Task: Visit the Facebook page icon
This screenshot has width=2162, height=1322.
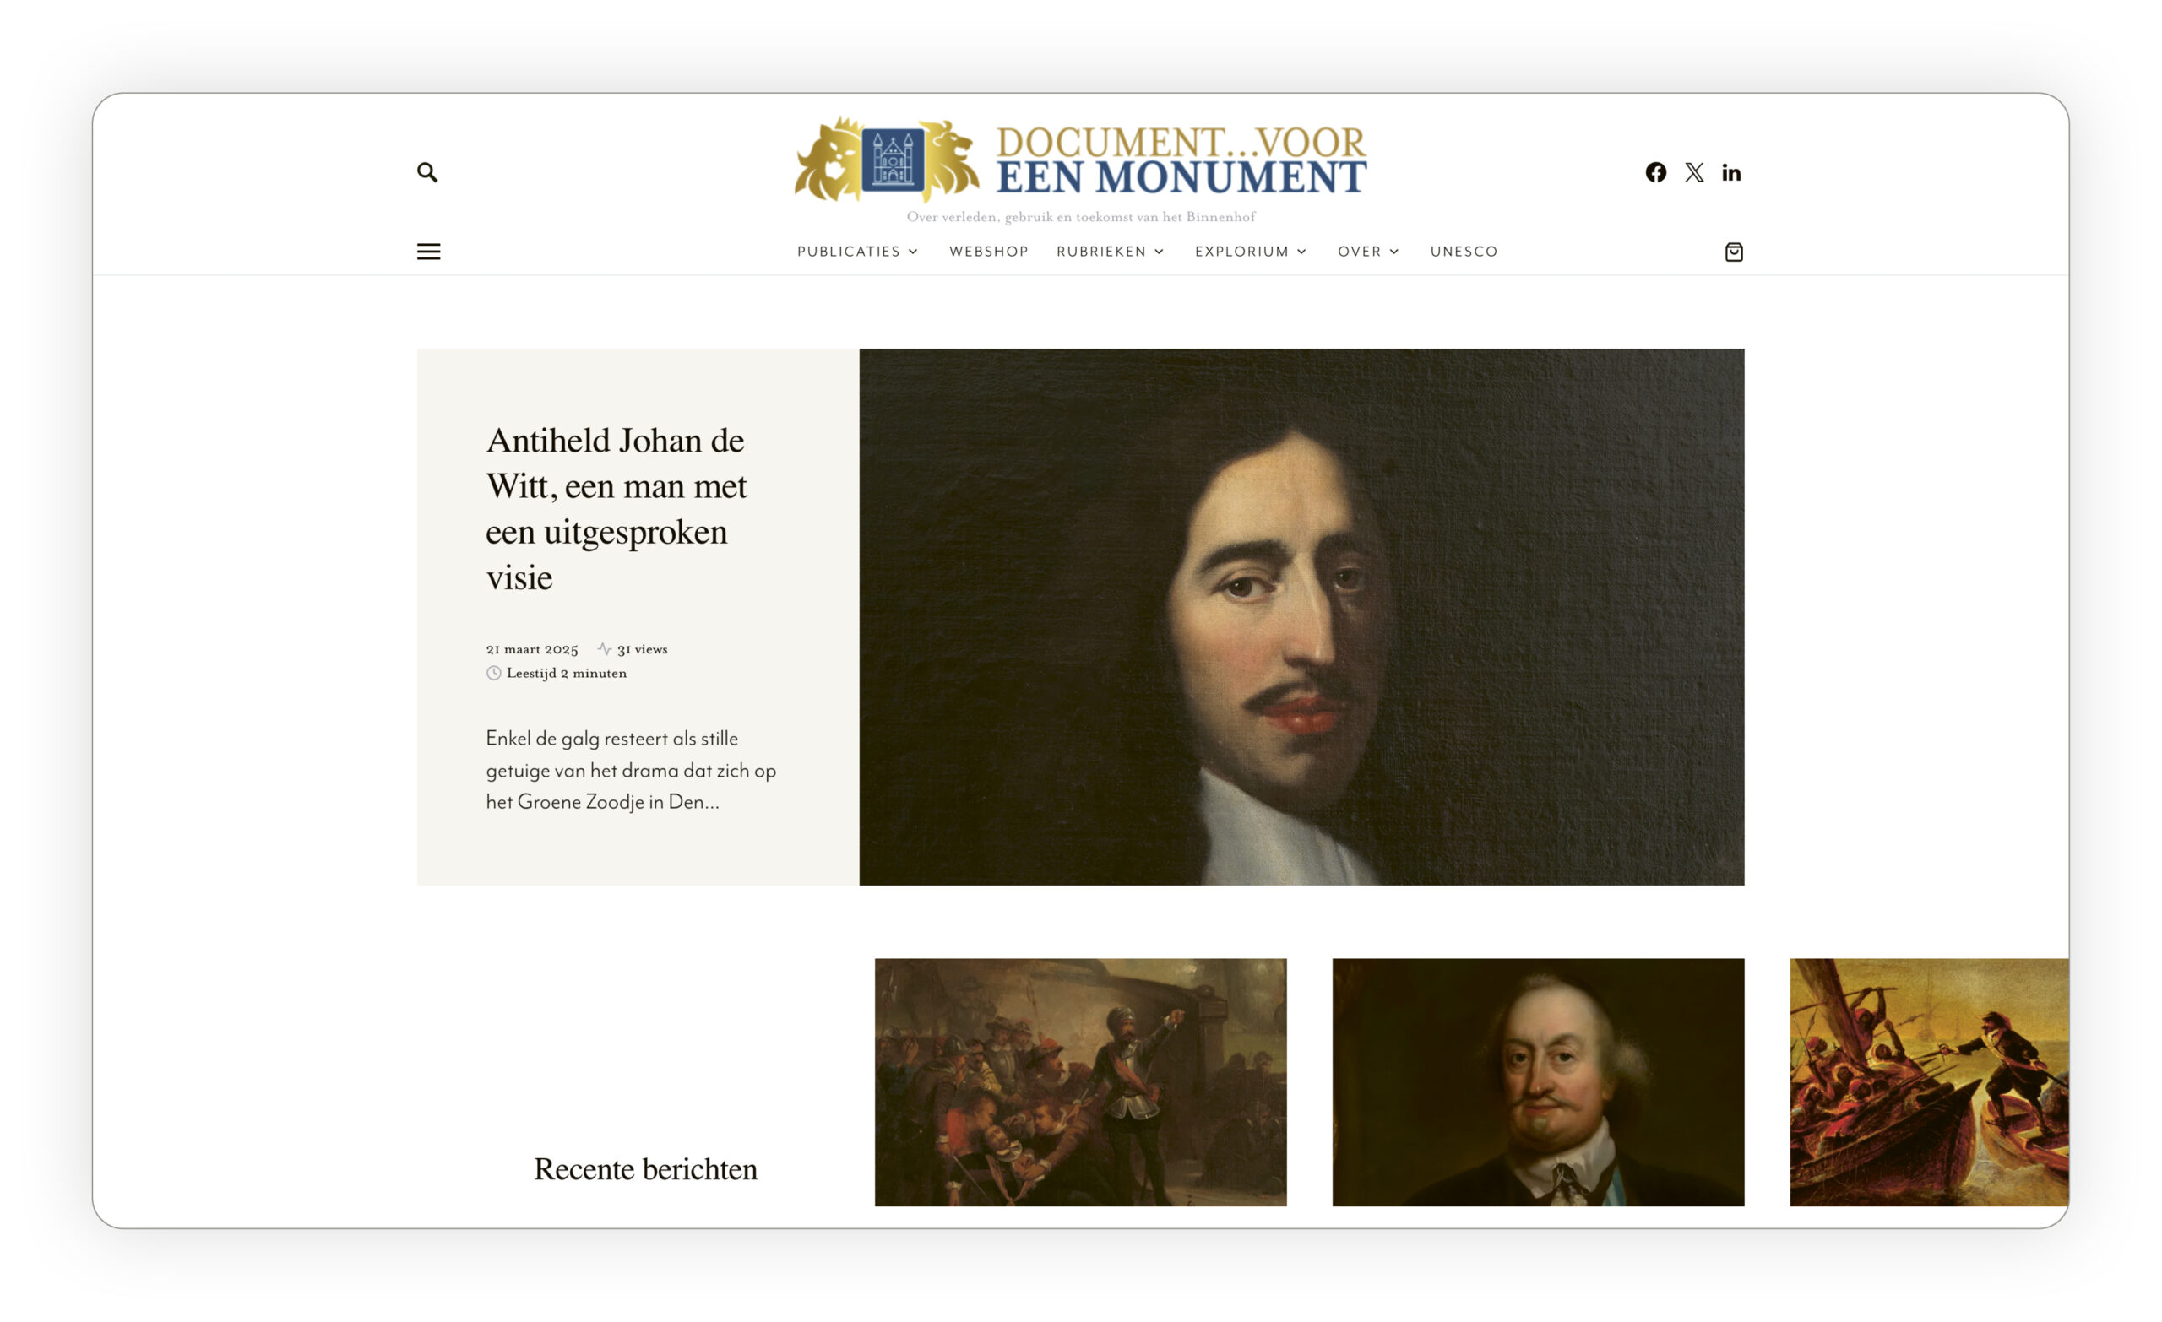Action: coord(1656,172)
